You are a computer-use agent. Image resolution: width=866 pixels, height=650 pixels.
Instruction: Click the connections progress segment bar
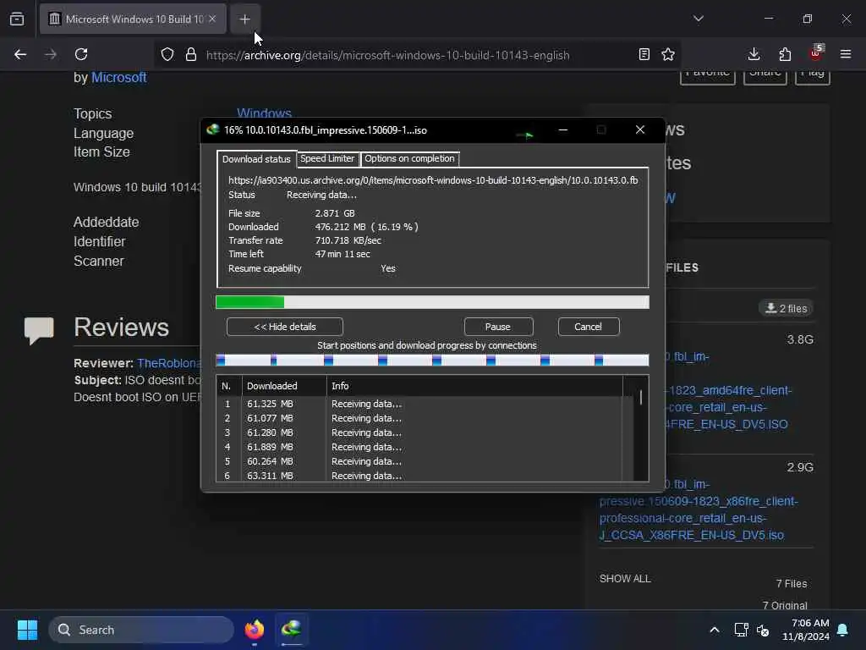point(432,361)
